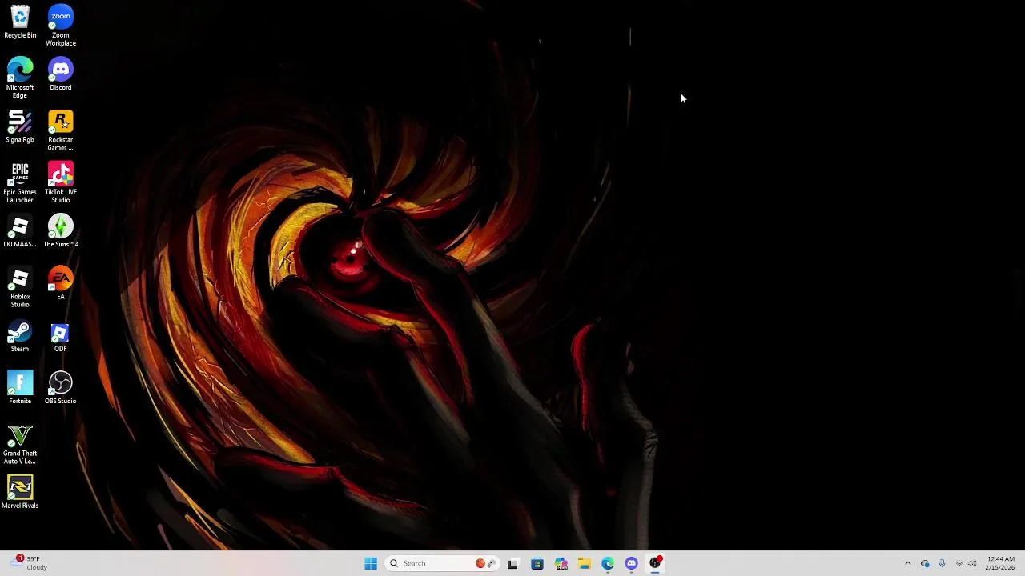Open the clock and date panel
The width and height of the screenshot is (1025, 576).
[1000, 563]
